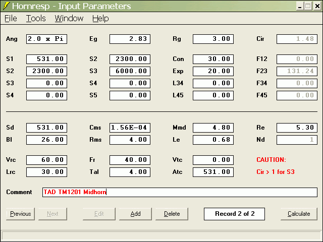Select the S5 field
This screenshot has height=242, width=323.
[x=130, y=95]
